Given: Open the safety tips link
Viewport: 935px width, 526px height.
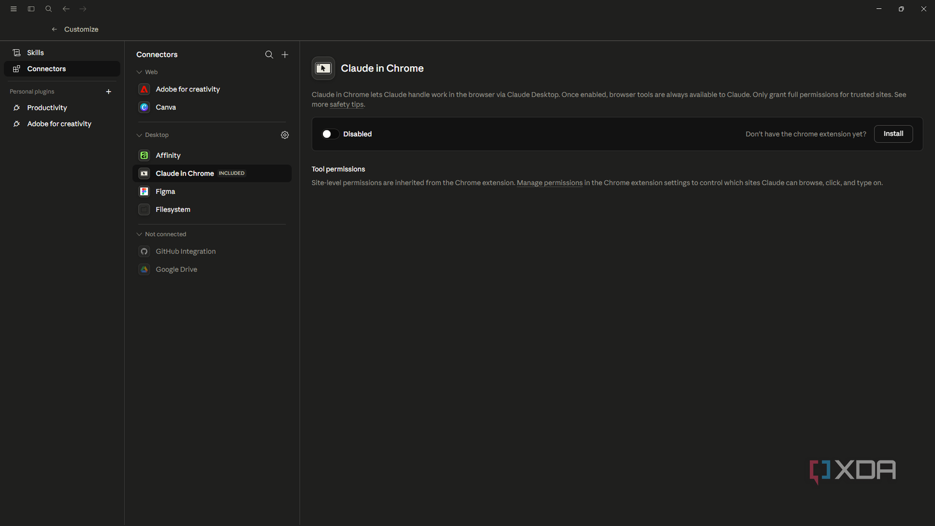Looking at the screenshot, I should (347, 105).
